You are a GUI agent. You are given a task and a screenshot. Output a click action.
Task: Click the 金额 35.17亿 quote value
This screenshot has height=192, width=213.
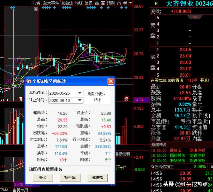(182, 116)
